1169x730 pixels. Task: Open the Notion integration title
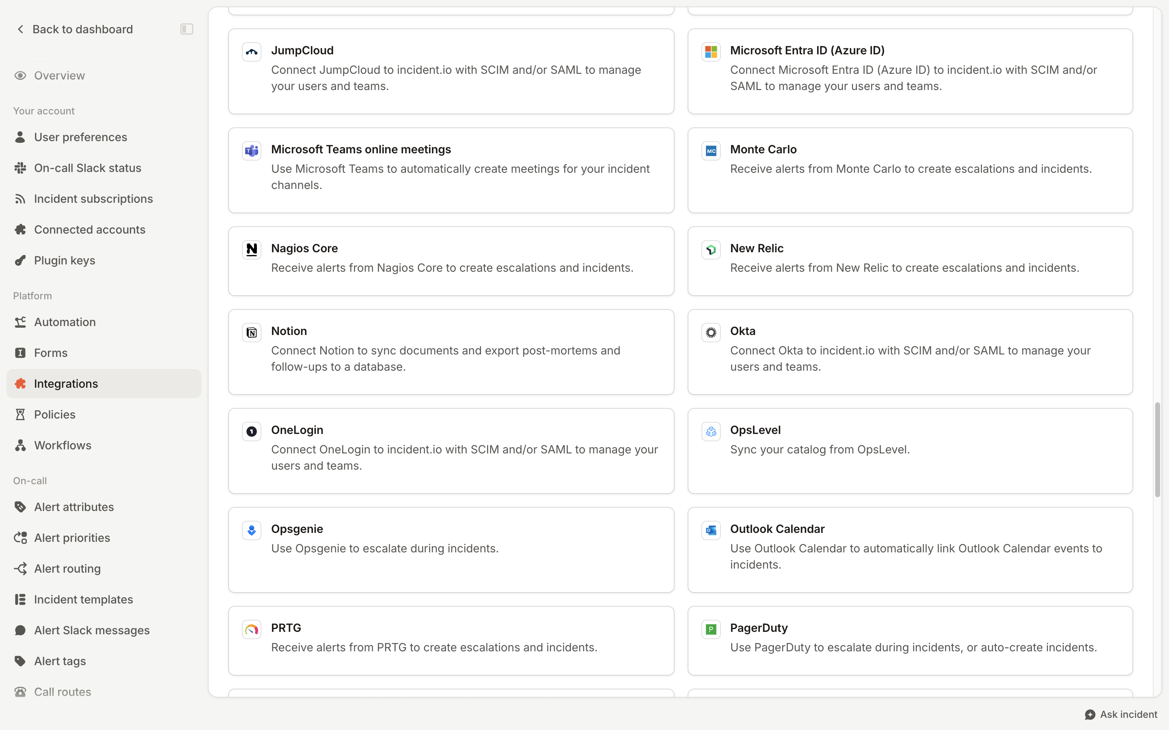pyautogui.click(x=289, y=331)
